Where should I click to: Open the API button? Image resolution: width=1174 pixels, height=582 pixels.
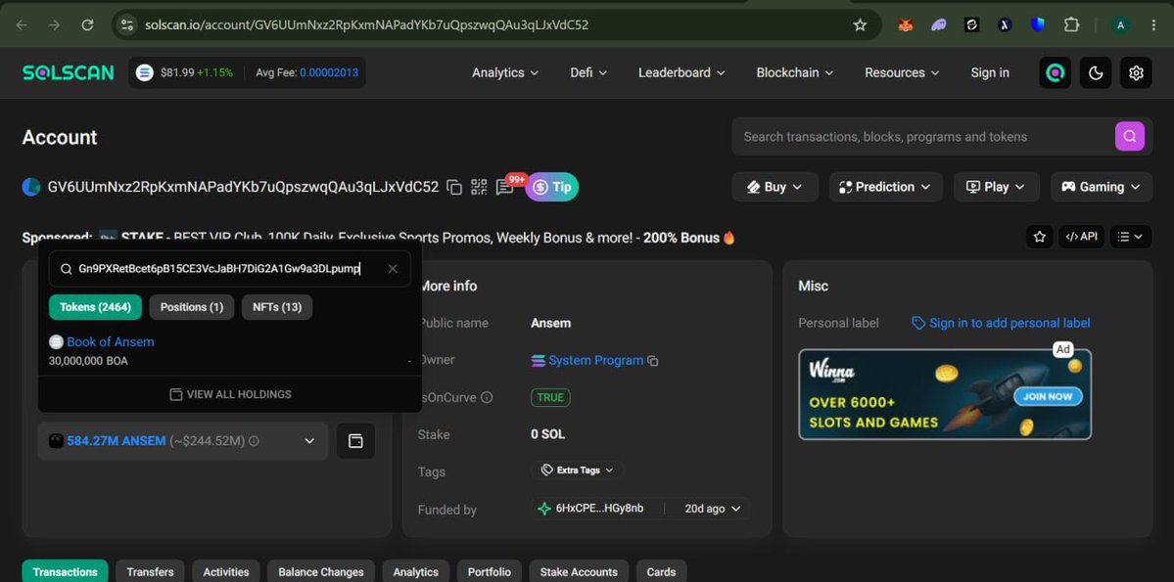click(x=1081, y=237)
